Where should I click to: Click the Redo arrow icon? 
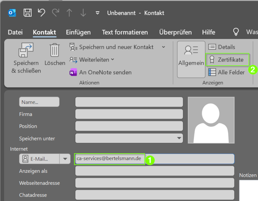[56, 13]
